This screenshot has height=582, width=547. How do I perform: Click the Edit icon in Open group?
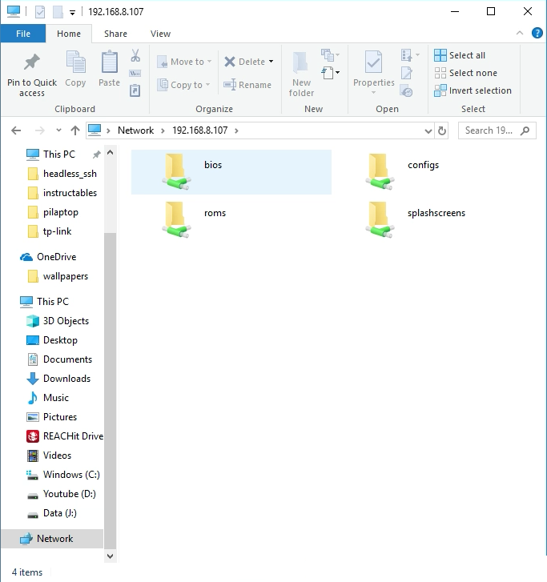(x=406, y=73)
